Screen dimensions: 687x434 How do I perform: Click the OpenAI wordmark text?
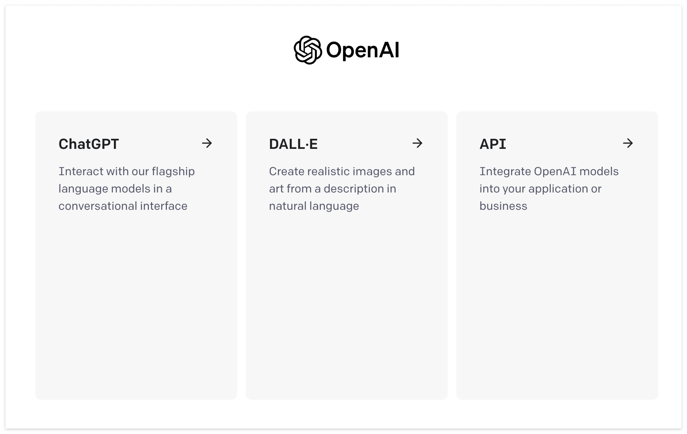pyautogui.click(x=363, y=50)
